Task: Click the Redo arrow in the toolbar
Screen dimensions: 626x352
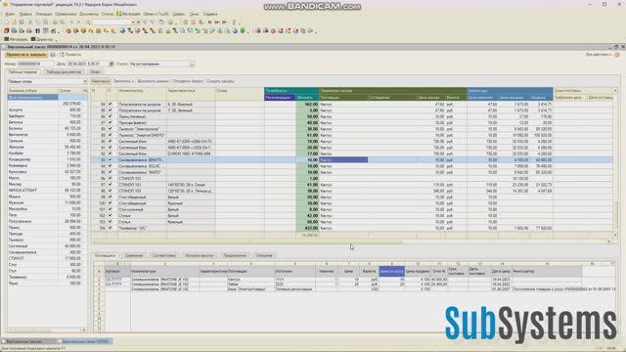Action: coord(79,22)
